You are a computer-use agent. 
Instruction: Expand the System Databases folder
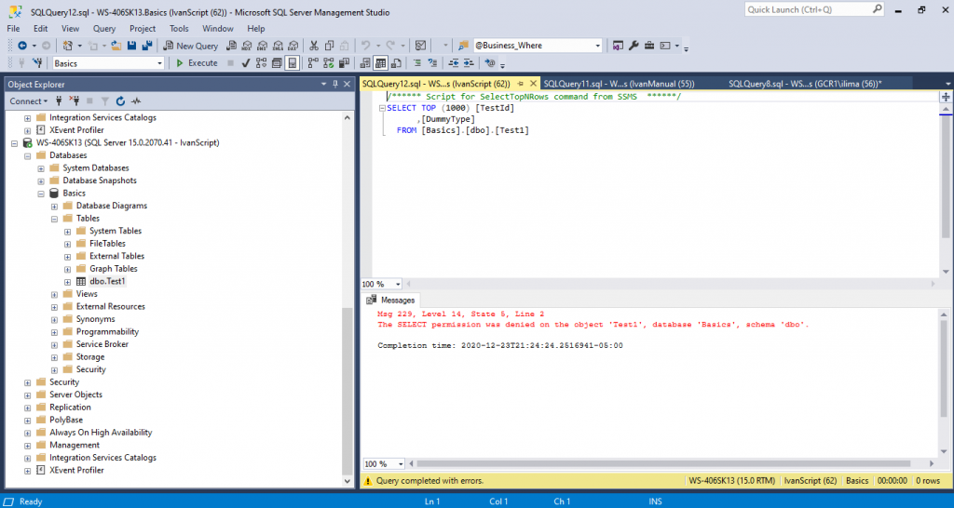coord(41,167)
